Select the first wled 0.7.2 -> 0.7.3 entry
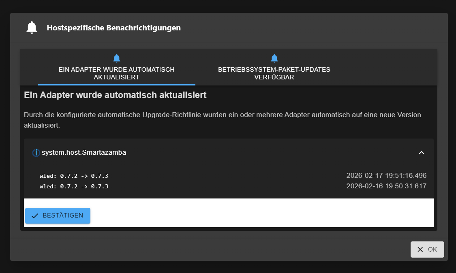 click(74, 176)
